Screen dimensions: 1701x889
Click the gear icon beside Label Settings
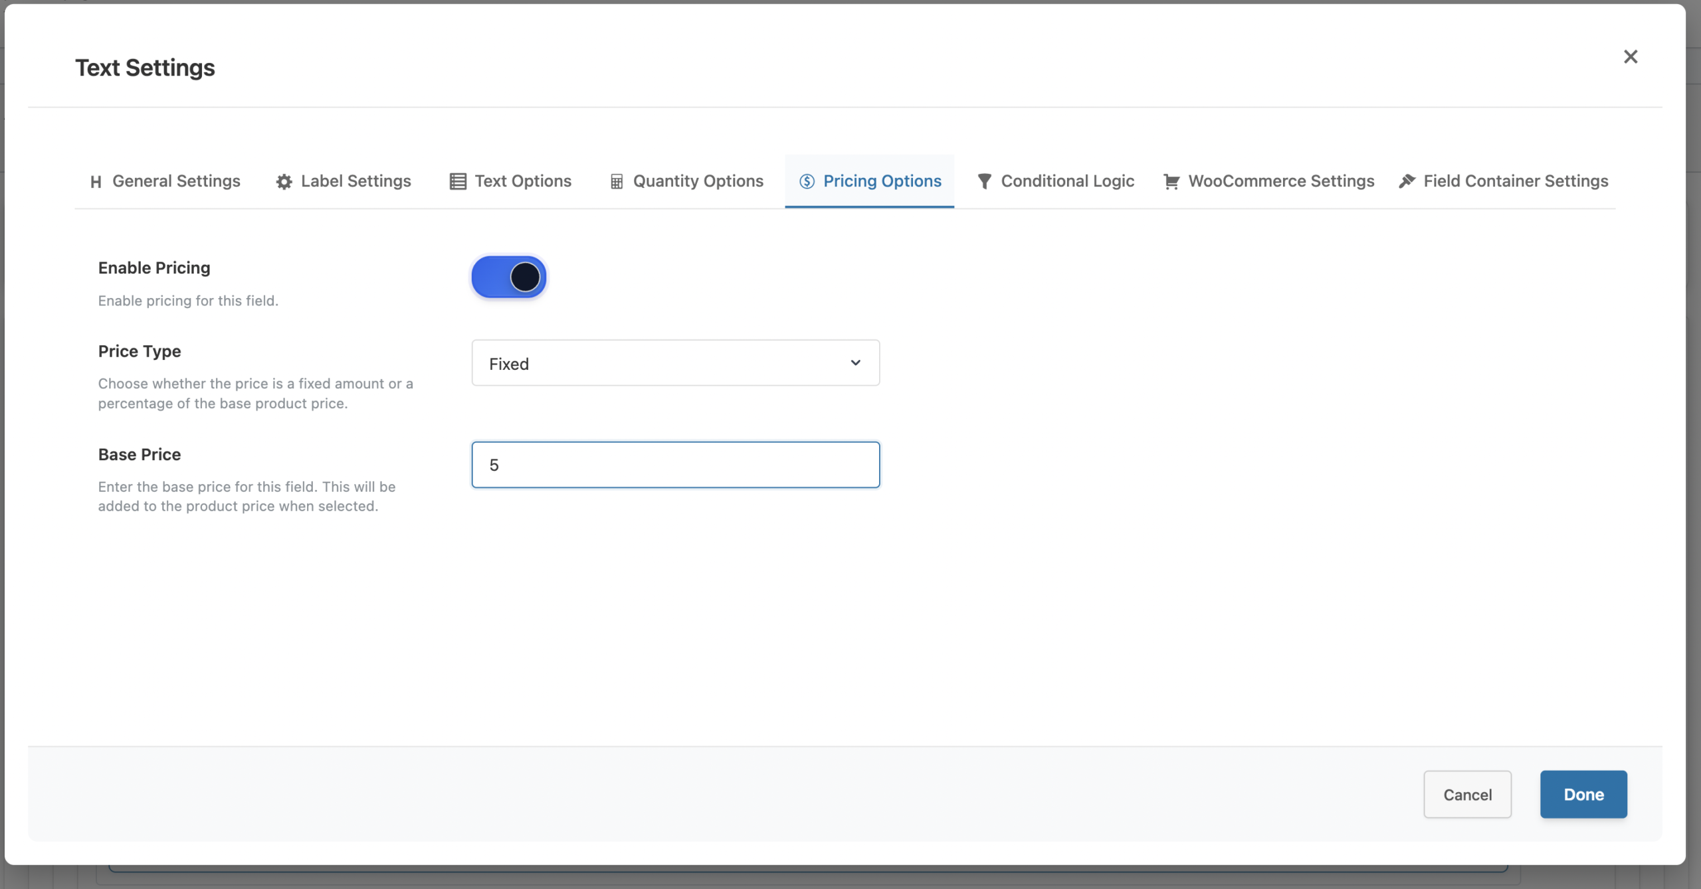(x=284, y=182)
